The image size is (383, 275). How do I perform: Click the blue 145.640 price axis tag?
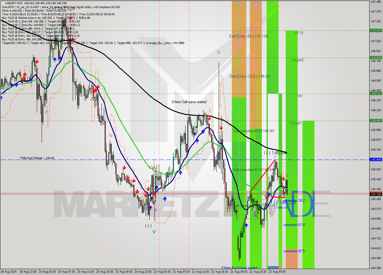point(376,159)
